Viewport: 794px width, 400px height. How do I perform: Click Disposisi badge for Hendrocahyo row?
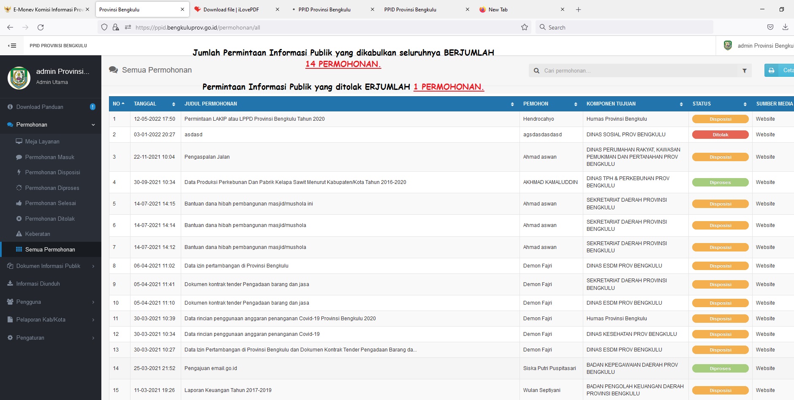pos(720,119)
